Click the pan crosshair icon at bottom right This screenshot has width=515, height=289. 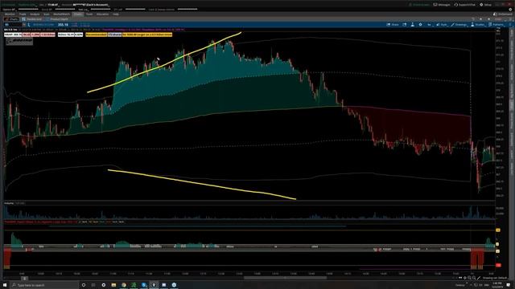pyautogui.click(x=465, y=278)
